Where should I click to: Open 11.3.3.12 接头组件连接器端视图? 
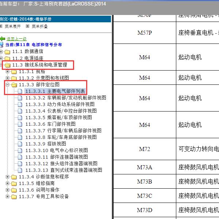click(x=61, y=163)
